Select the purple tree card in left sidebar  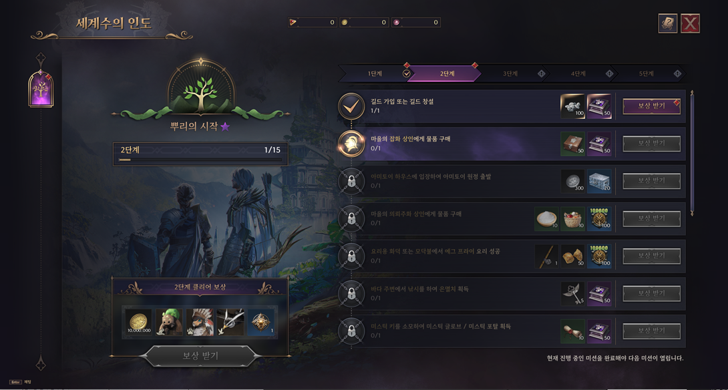[x=41, y=88]
